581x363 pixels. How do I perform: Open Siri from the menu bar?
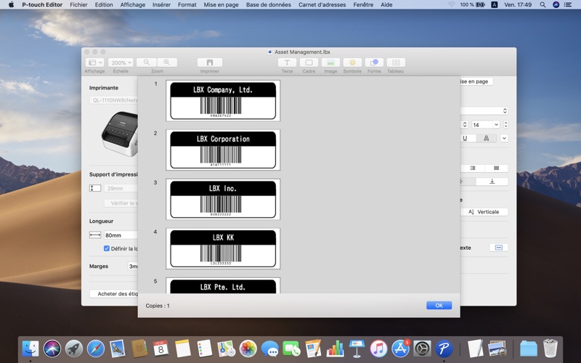point(556,5)
